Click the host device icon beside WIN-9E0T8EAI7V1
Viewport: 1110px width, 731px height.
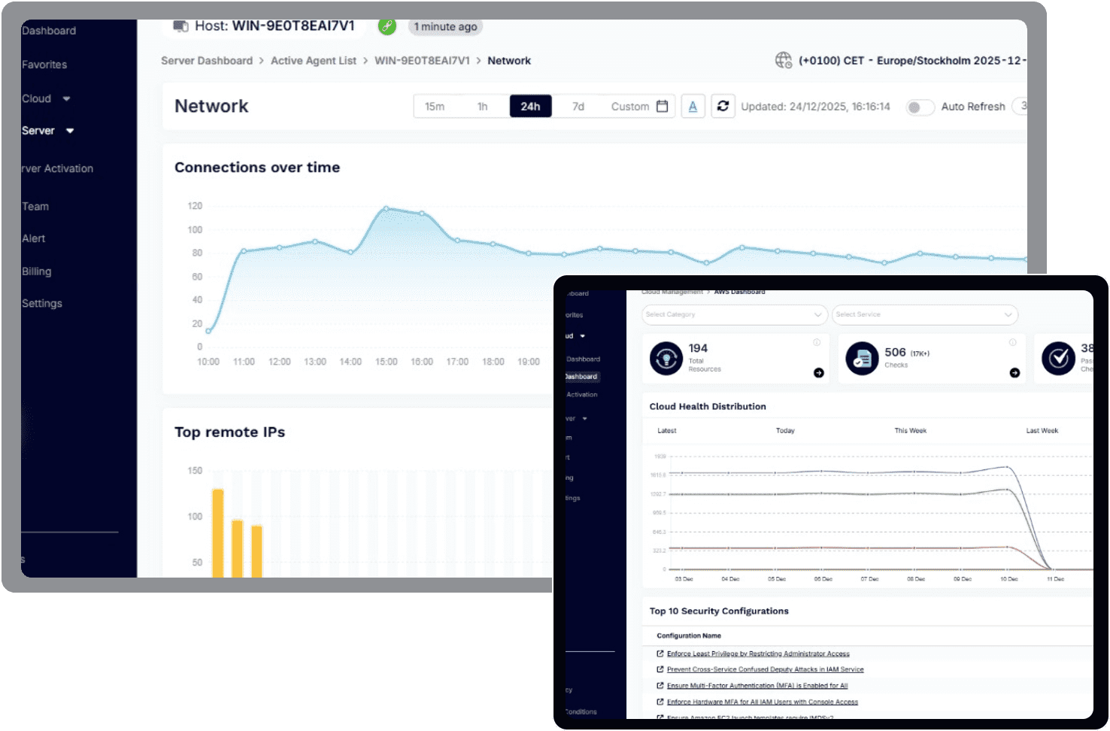180,26
